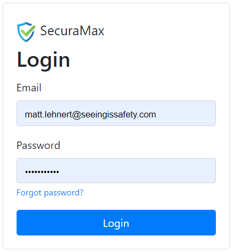Click the at symbol in the email address
This screenshot has height=252, width=233.
coord(76,115)
